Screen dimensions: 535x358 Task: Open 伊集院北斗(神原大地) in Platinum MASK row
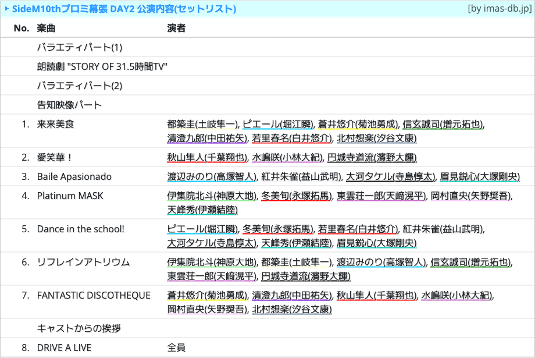pos(212,196)
